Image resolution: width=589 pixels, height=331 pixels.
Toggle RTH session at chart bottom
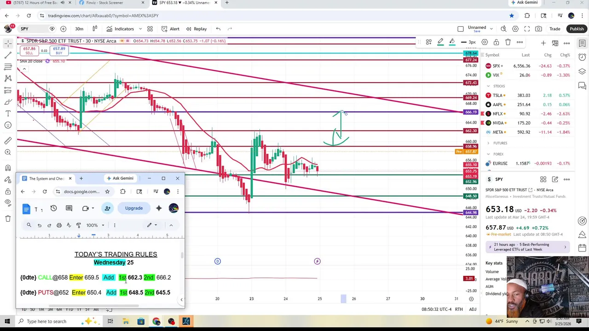[x=459, y=309]
